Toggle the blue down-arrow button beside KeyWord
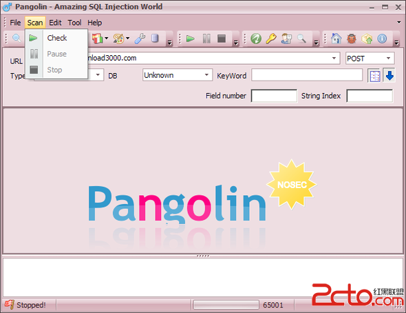The width and height of the screenshot is (406, 313). pos(389,75)
